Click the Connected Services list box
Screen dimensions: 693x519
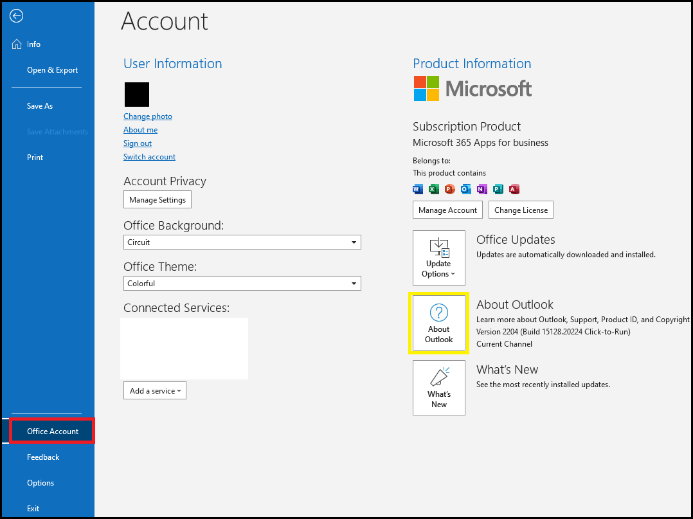[x=184, y=349]
